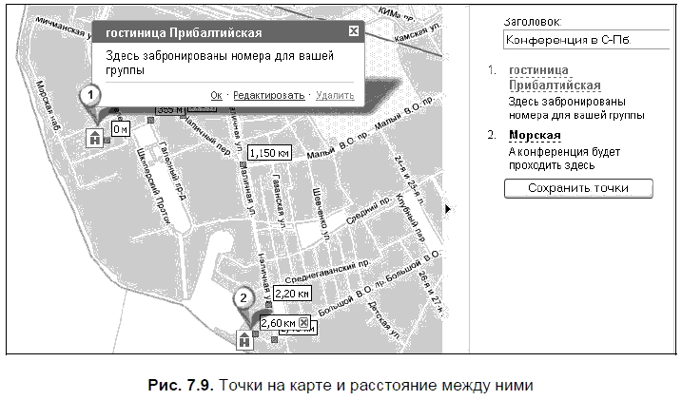Remove the 2,60 км distance label
Viewport: 682px width, 400px height.
click(303, 324)
